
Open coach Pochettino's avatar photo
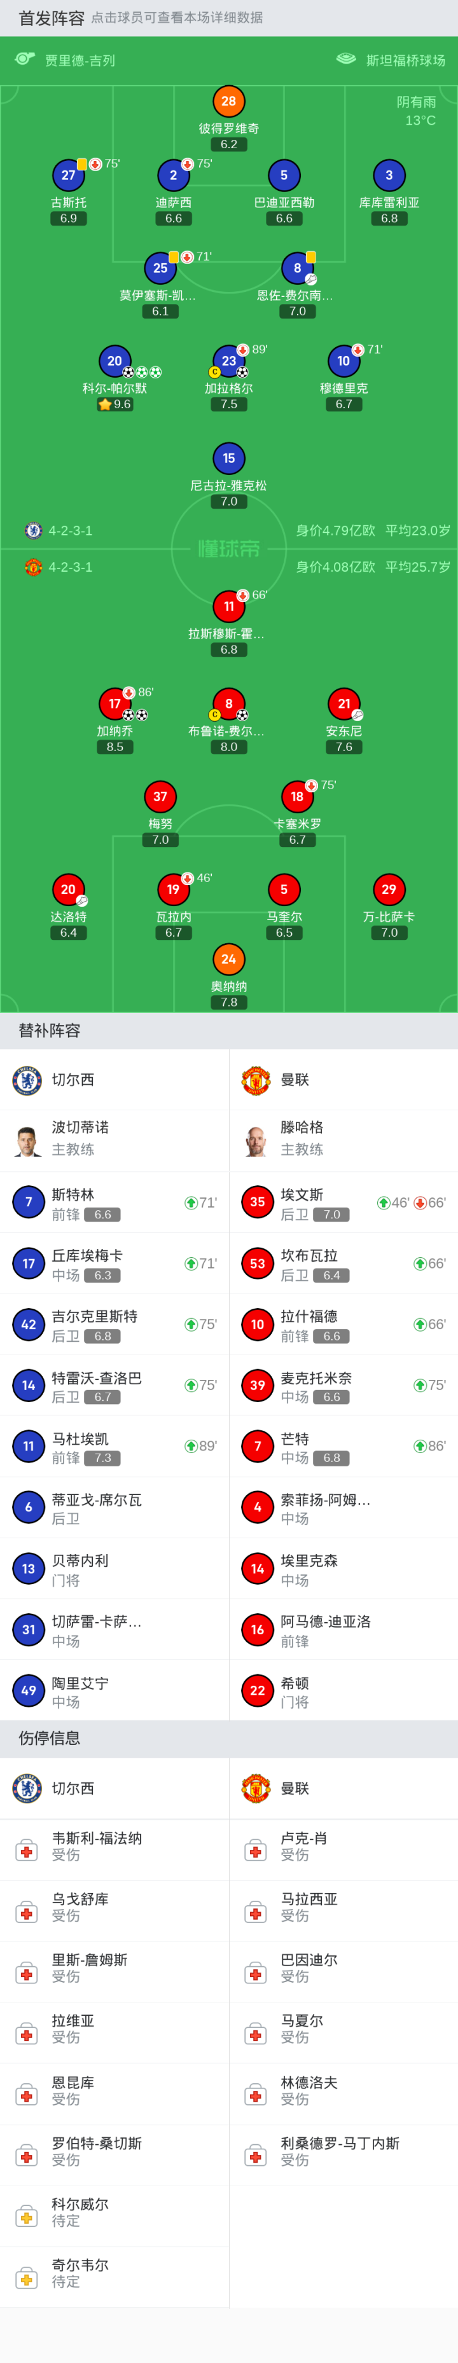pyautogui.click(x=27, y=1140)
